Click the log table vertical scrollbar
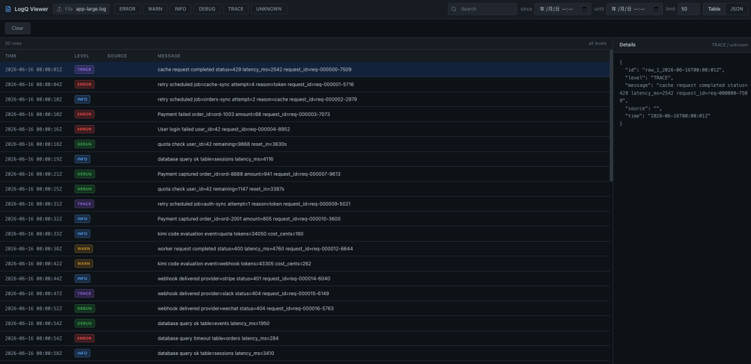 [x=611, y=115]
